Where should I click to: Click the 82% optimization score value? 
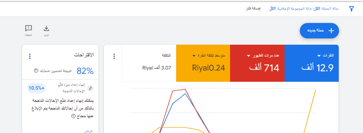coord(85,71)
